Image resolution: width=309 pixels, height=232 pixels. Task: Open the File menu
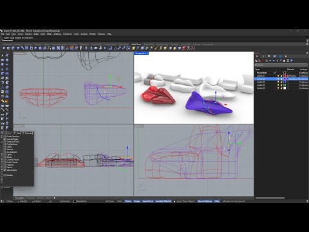click(3, 34)
